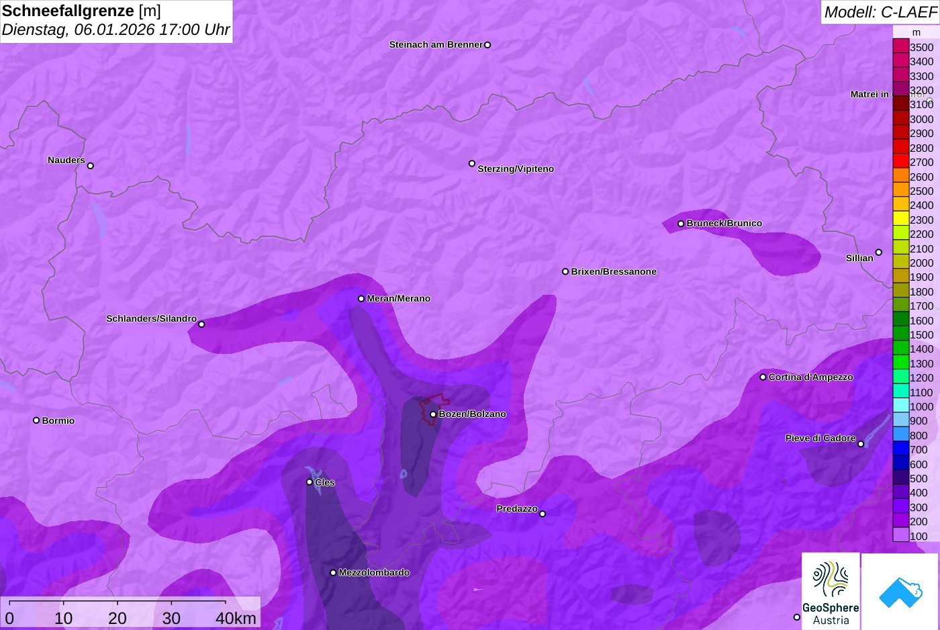Viewport: 940px width, 630px height.
Task: Click the Steinach am Brenner location marker
Action: pyautogui.click(x=487, y=45)
